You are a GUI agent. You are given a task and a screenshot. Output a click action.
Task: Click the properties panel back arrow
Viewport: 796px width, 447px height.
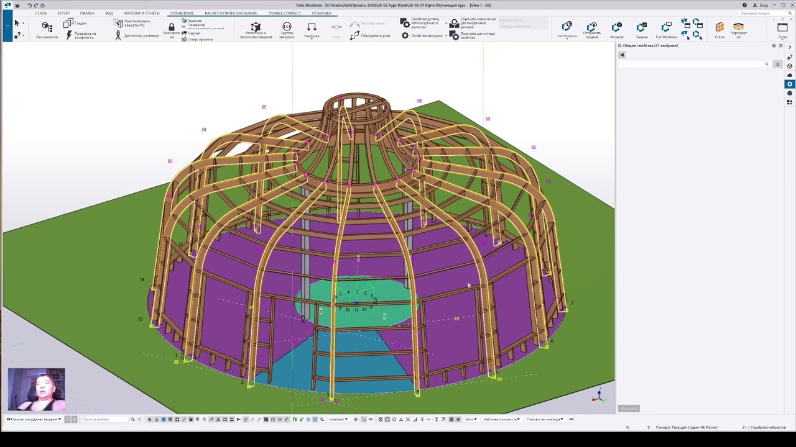point(621,55)
